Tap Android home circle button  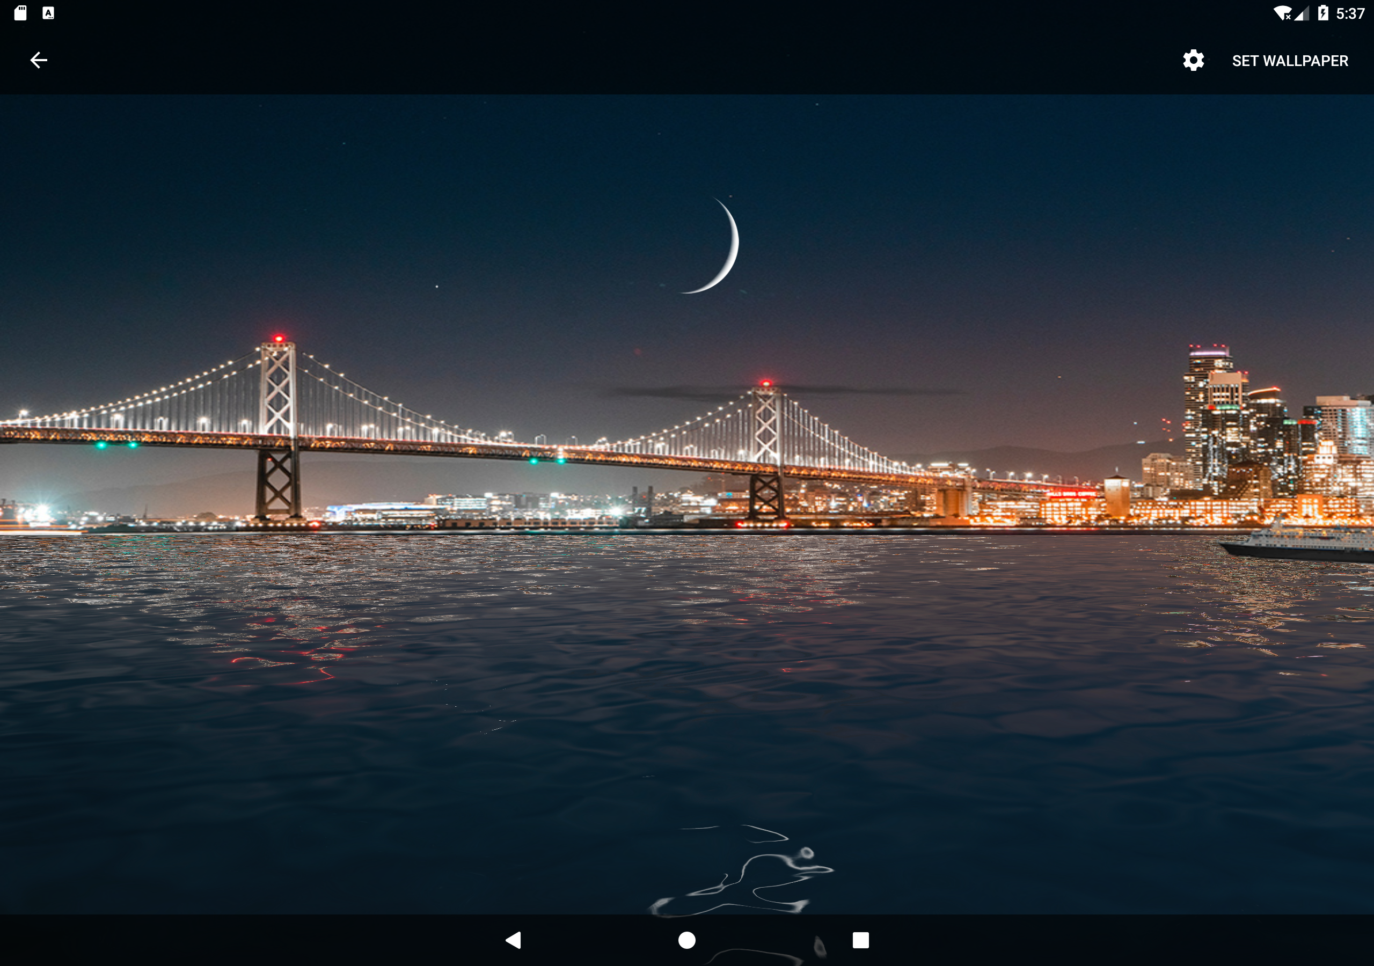(x=686, y=940)
